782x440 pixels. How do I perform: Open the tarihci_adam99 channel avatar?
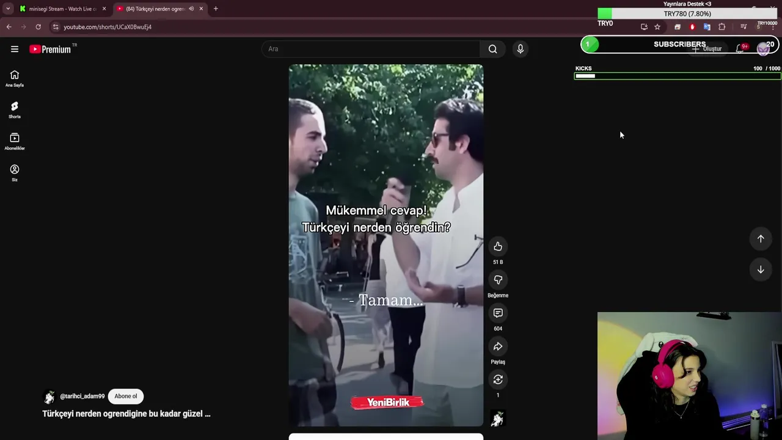click(49, 396)
